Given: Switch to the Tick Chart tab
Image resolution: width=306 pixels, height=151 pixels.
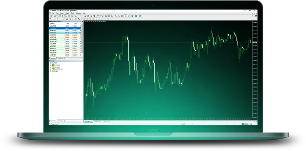Looking at the screenshot, I should [60, 58].
